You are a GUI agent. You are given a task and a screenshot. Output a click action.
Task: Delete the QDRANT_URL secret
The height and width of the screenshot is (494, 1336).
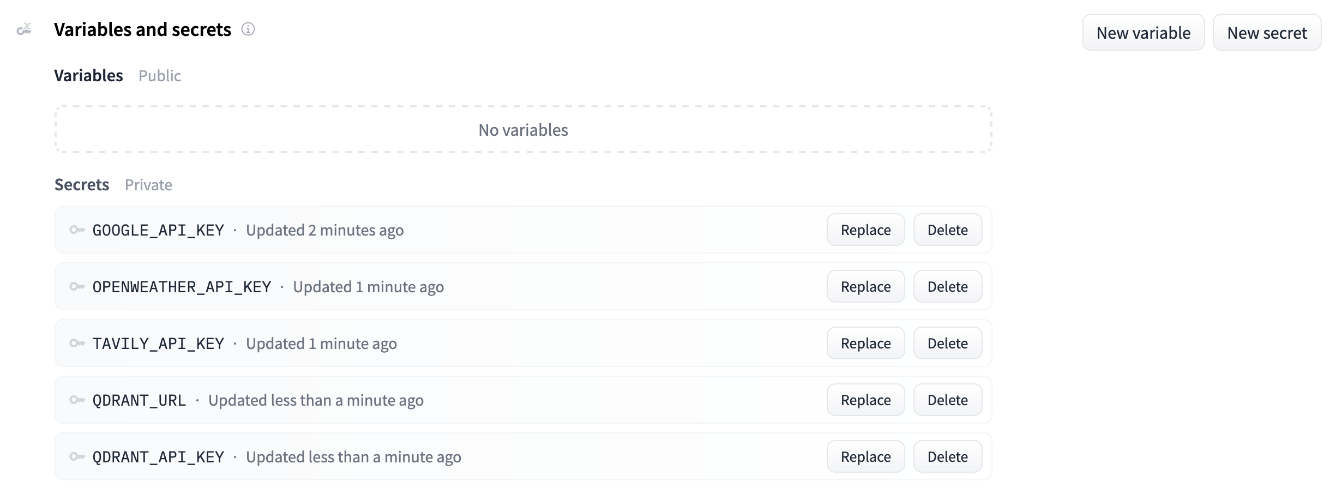[948, 400]
